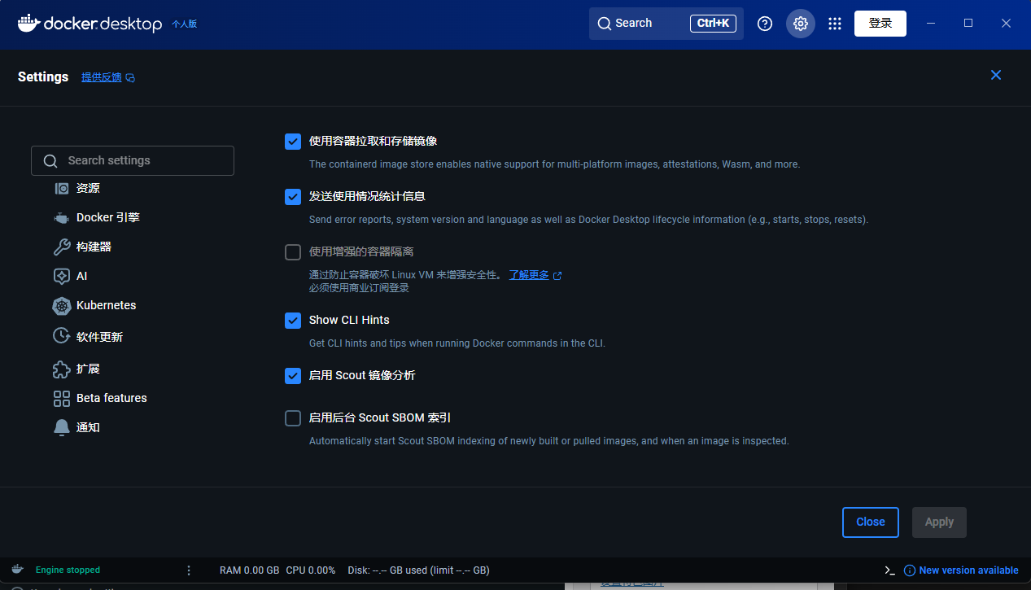This screenshot has width=1031, height=590.
Task: Open the terminal icon in status bar
Action: [889, 570]
